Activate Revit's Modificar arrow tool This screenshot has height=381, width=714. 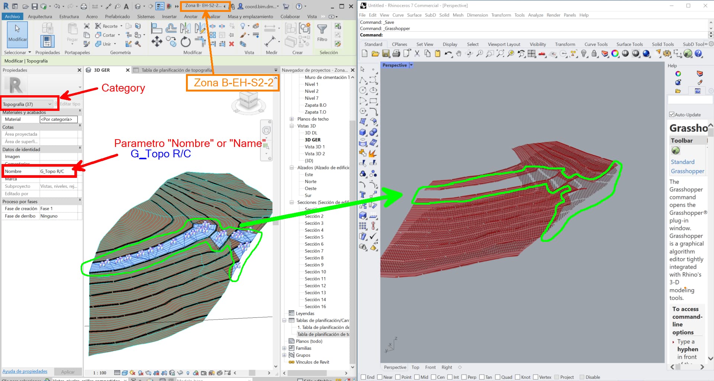pos(17,33)
